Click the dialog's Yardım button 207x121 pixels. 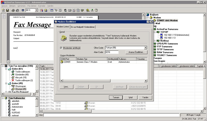tap(145, 98)
